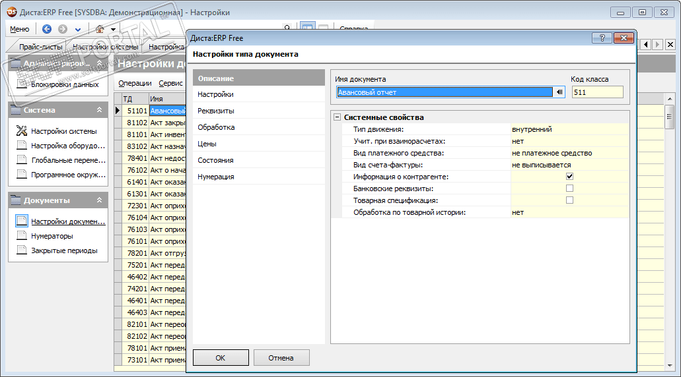The width and height of the screenshot is (681, 377).
Task: Click the Документы folder icon
Action: tap(16, 200)
